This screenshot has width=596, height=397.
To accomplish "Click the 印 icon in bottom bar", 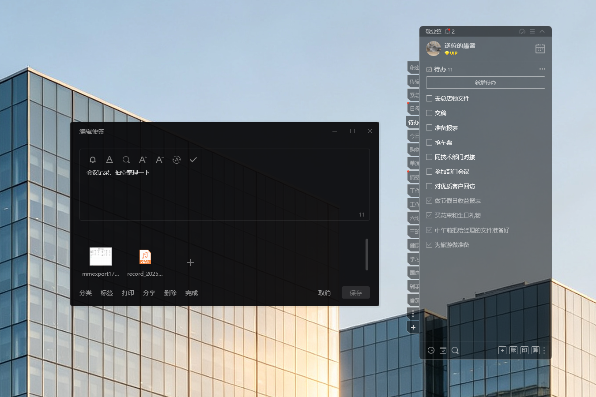I will pos(524,350).
